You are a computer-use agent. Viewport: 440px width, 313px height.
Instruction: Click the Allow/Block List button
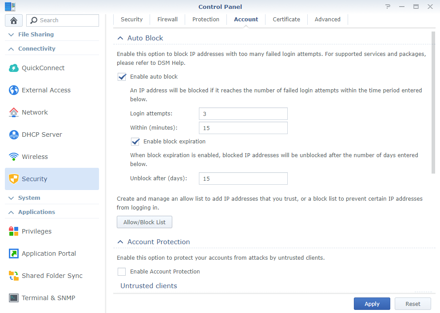pyautogui.click(x=144, y=222)
